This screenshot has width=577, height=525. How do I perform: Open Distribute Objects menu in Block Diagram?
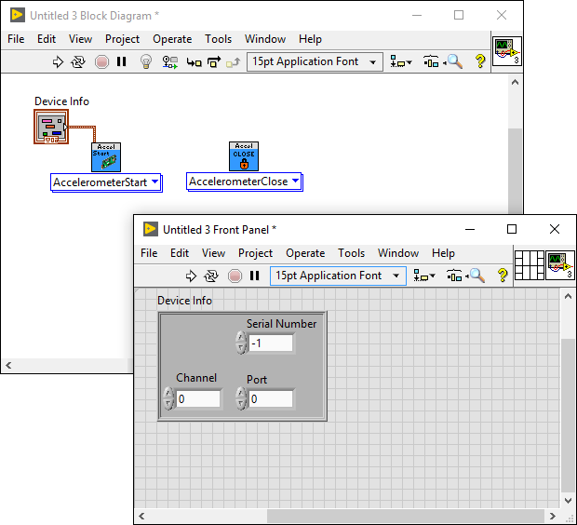tap(431, 61)
